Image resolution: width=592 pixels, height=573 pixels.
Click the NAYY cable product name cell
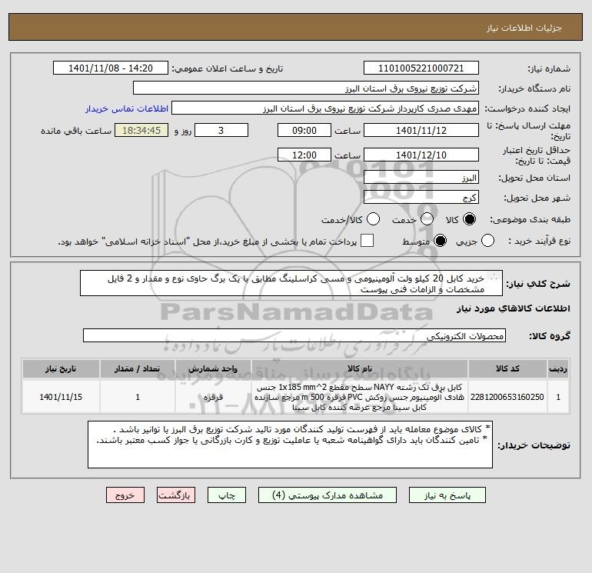click(x=360, y=397)
